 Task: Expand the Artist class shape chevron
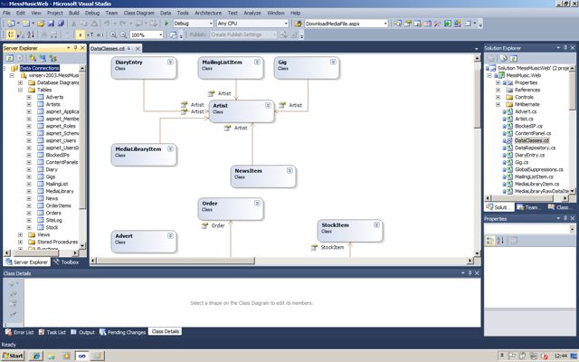(268, 106)
